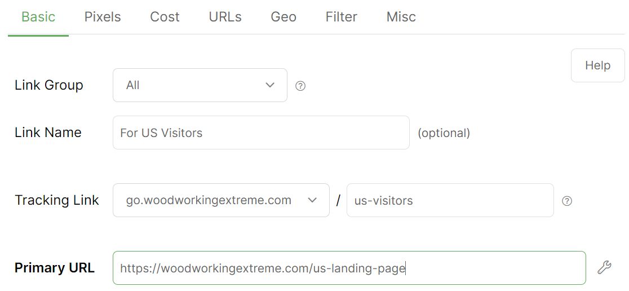Viewport: 629px width, 291px height.
Task: Click the us-visitors slug field
Action: pos(450,200)
